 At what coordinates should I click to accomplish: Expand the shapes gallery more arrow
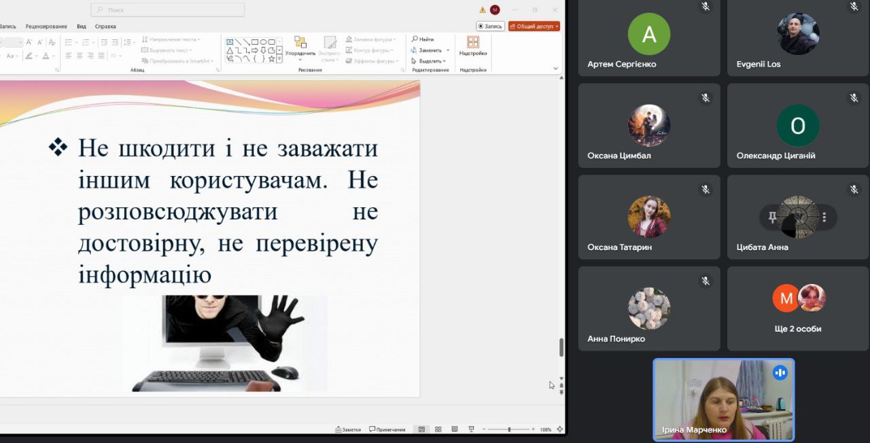(279, 59)
